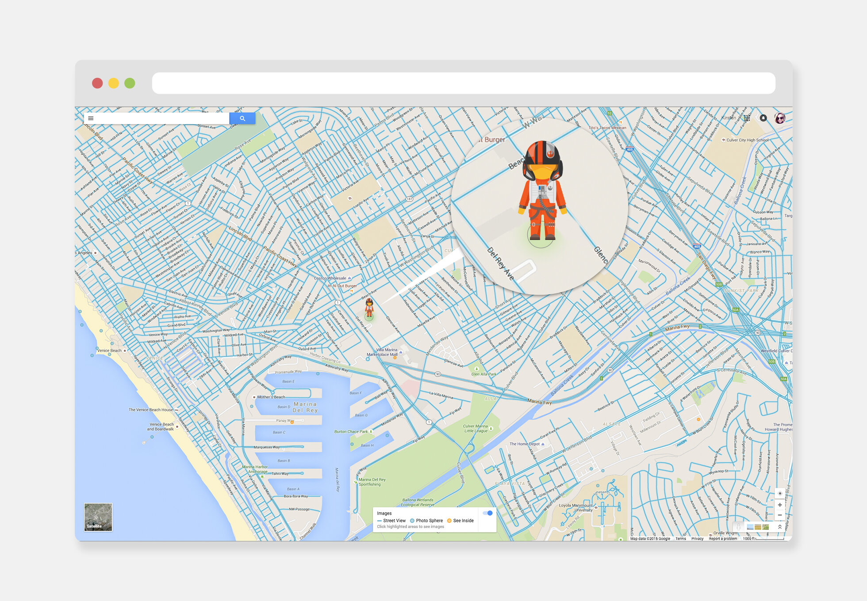Click the small pilot Pegman on the map
The width and height of the screenshot is (867, 601).
(x=369, y=308)
